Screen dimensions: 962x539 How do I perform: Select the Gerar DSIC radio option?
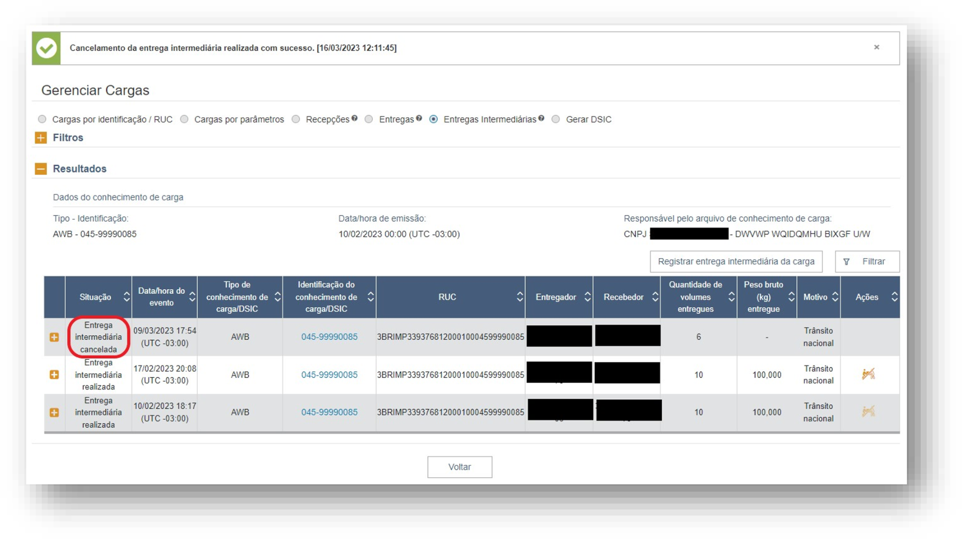point(556,119)
